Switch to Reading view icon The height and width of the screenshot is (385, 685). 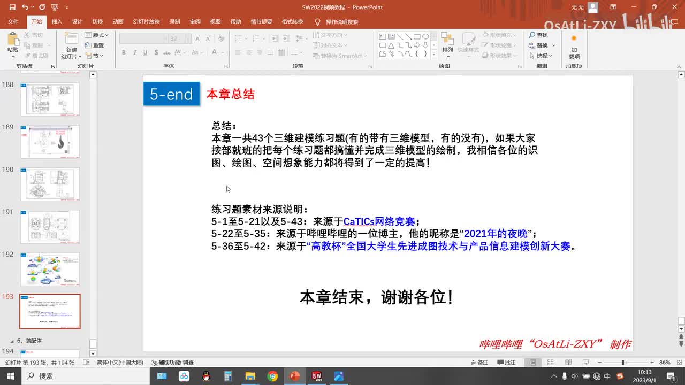(x=567, y=363)
